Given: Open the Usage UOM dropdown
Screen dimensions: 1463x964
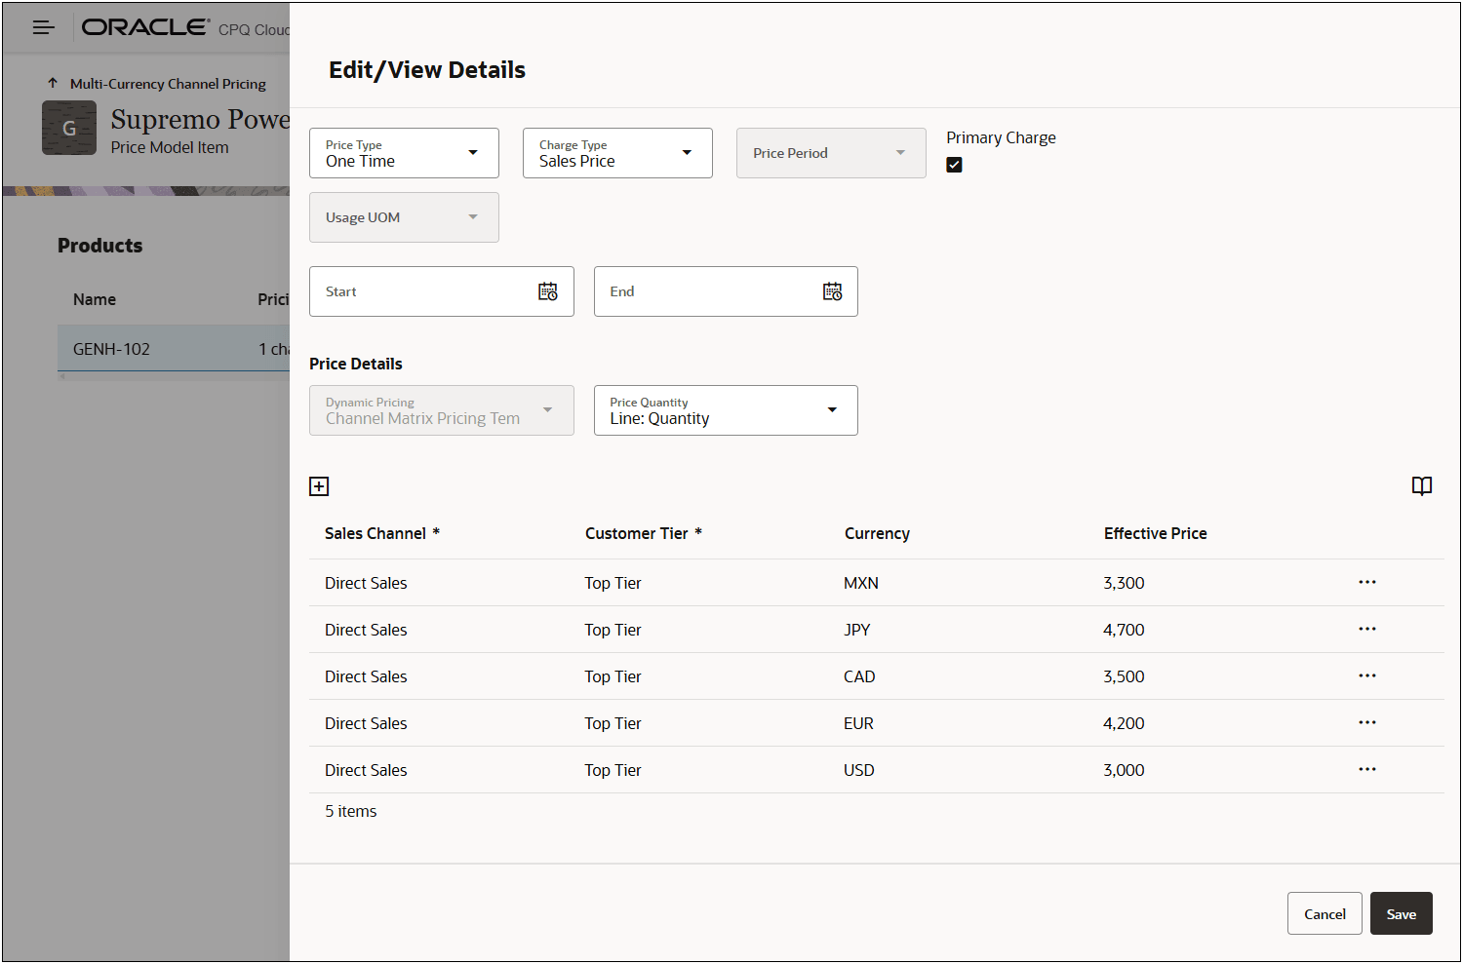Looking at the screenshot, I should [404, 217].
